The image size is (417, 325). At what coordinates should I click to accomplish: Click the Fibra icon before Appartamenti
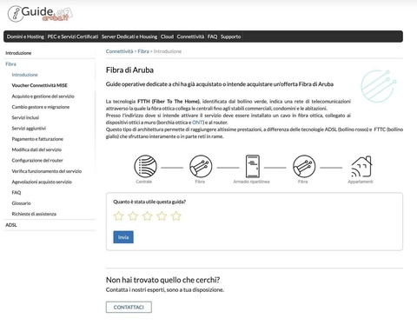coord(304,166)
